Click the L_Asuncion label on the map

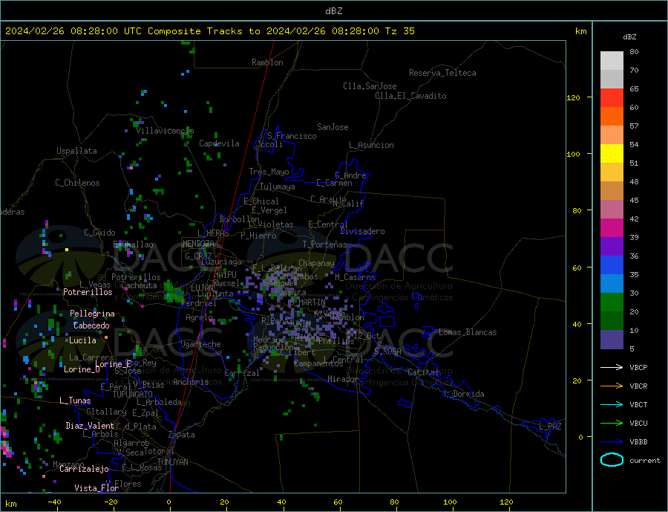[371, 145]
